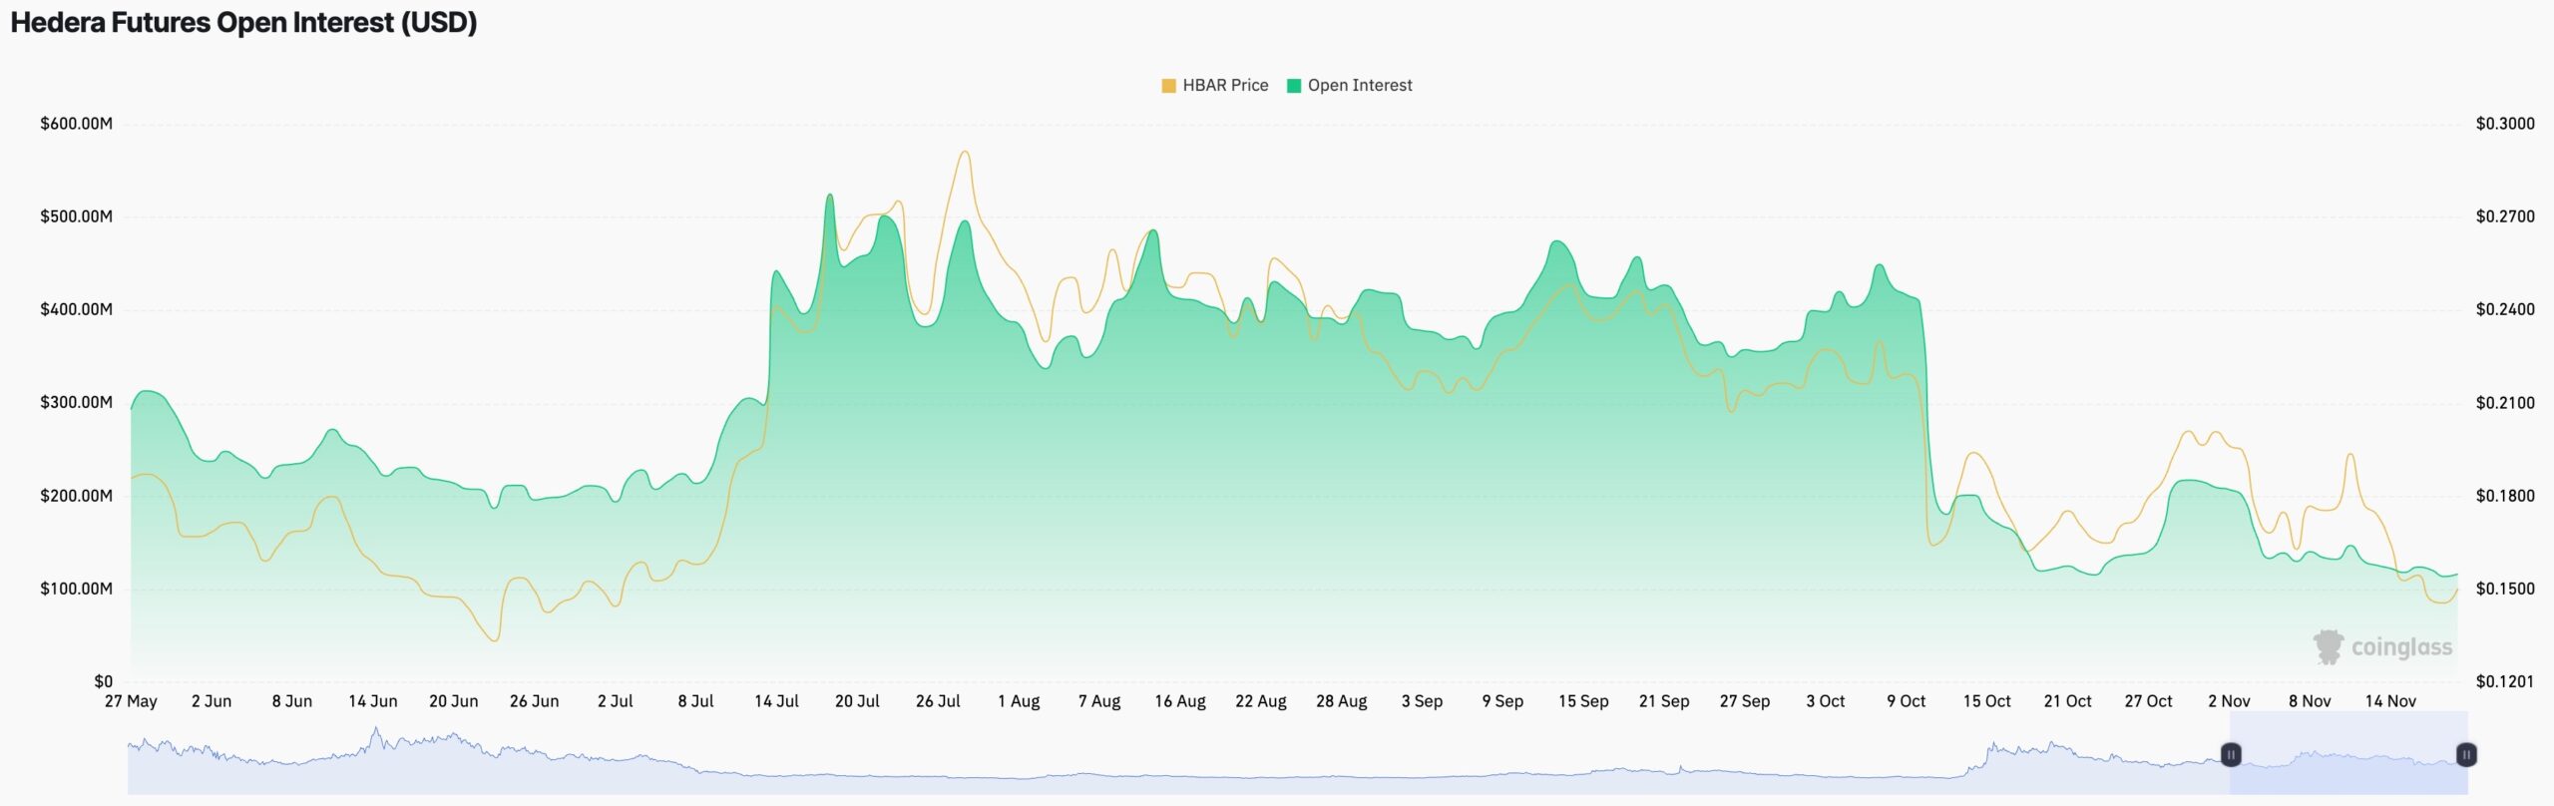Click the $0.3000 right axis label

2505,124
